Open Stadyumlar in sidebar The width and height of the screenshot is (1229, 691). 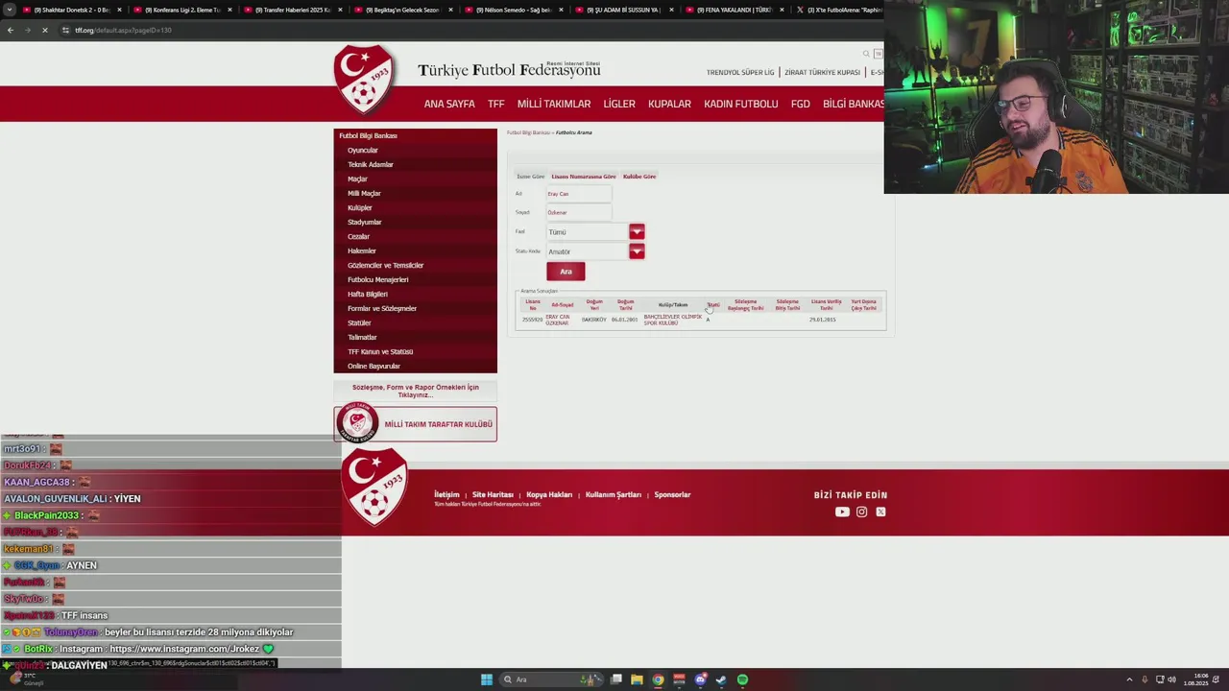(x=365, y=222)
